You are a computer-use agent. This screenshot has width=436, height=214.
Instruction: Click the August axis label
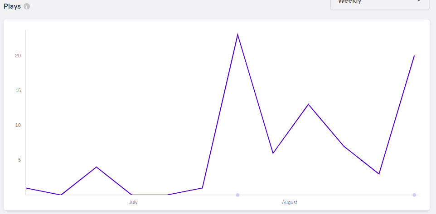tap(290, 202)
